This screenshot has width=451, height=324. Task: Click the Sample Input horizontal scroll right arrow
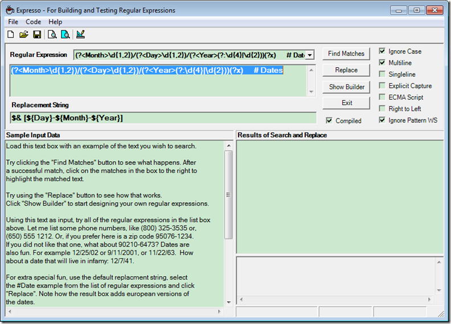click(219, 311)
